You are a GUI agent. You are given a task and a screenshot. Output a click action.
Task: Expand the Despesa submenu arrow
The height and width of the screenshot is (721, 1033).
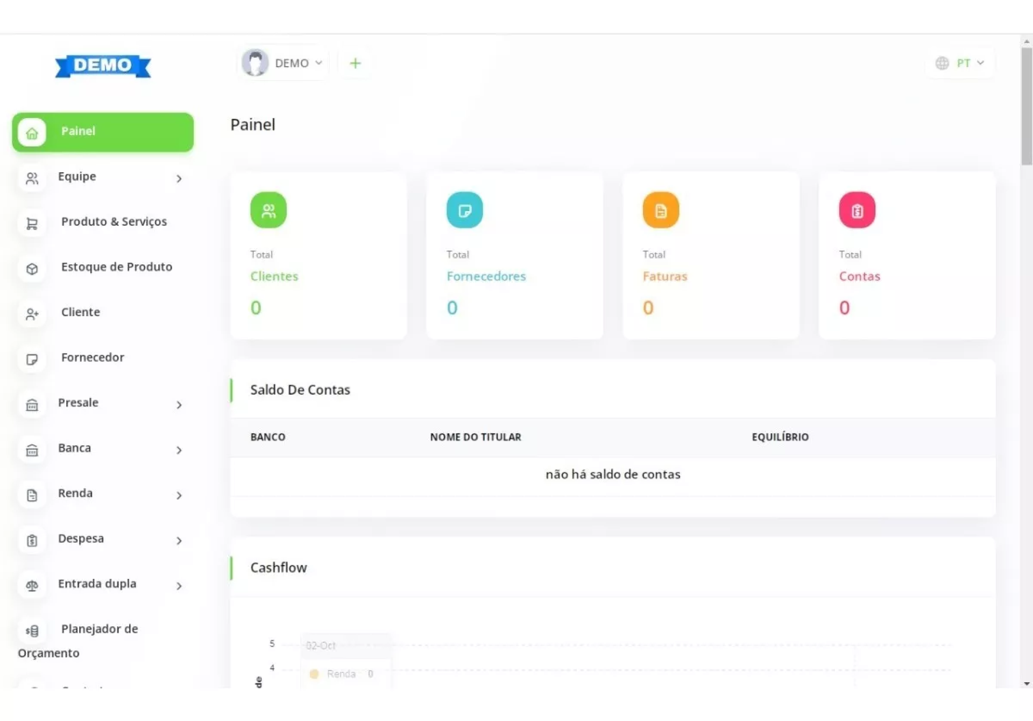click(179, 541)
